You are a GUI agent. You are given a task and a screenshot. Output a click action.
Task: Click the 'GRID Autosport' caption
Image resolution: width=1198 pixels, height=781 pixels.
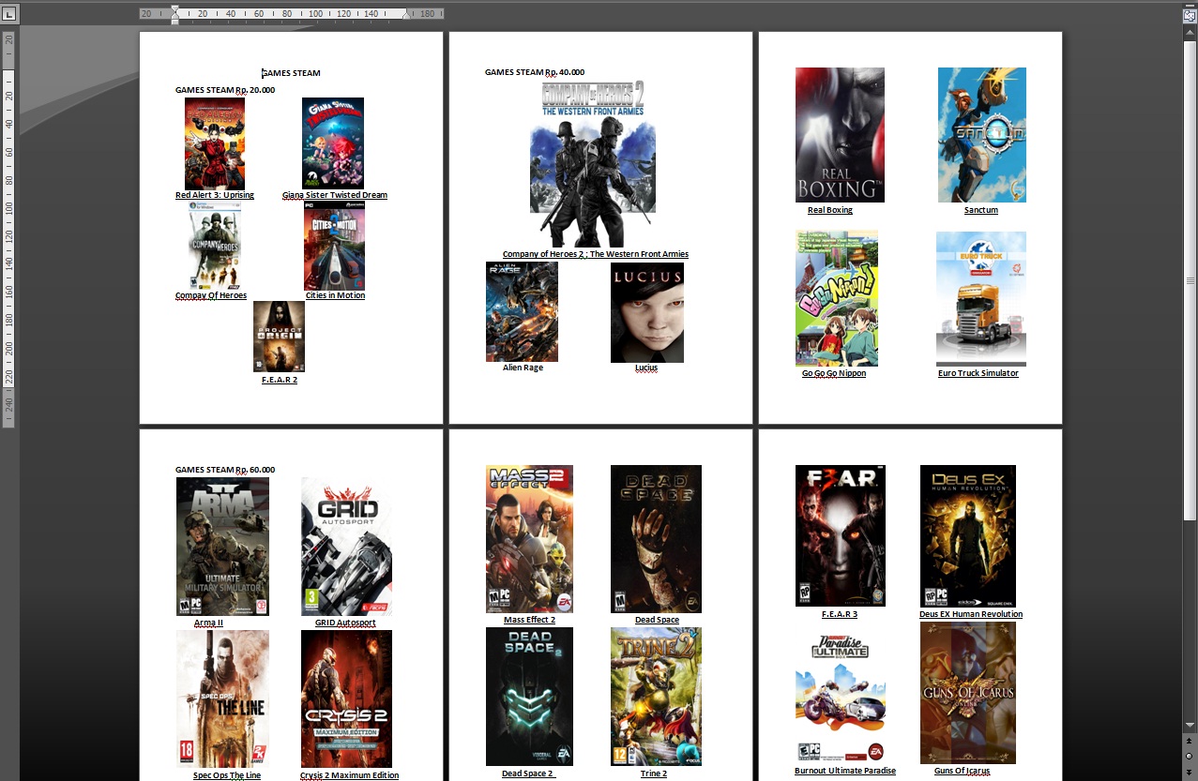[x=345, y=623]
